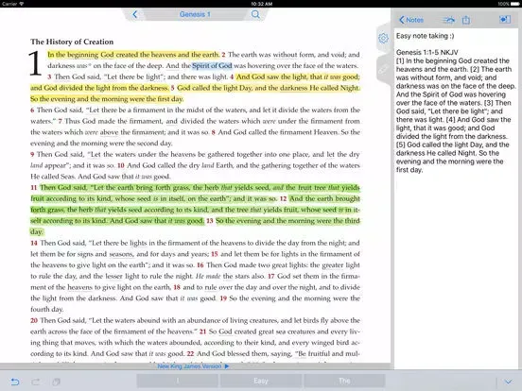Screen dimensions: 522x391
Task: Tap red verse number 22
Action: coord(190,354)
